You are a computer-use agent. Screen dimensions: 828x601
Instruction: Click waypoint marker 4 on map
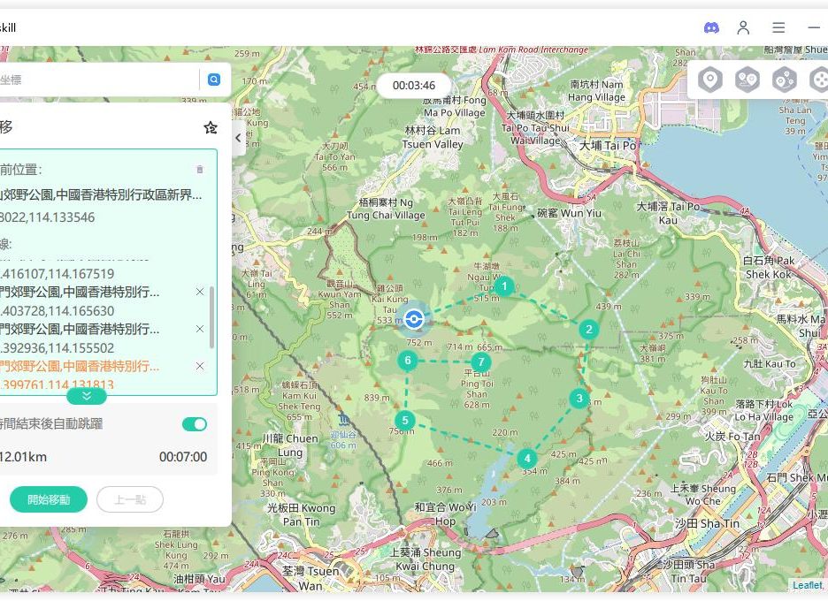526,458
